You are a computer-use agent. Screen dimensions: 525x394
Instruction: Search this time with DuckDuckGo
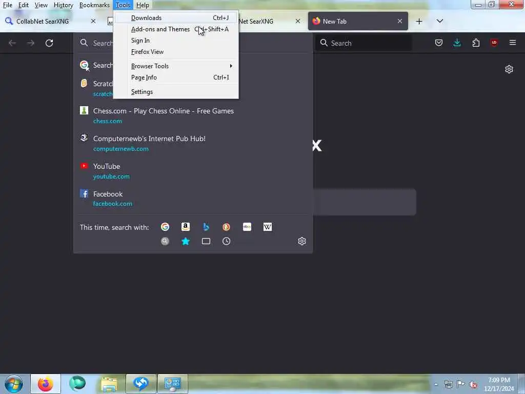pyautogui.click(x=226, y=227)
